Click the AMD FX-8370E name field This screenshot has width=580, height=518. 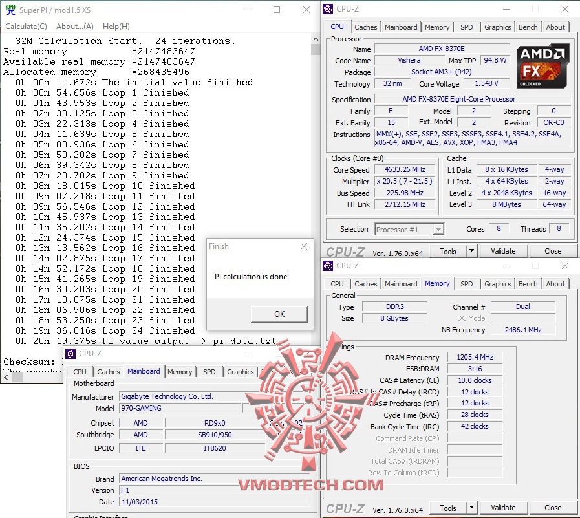click(442, 49)
